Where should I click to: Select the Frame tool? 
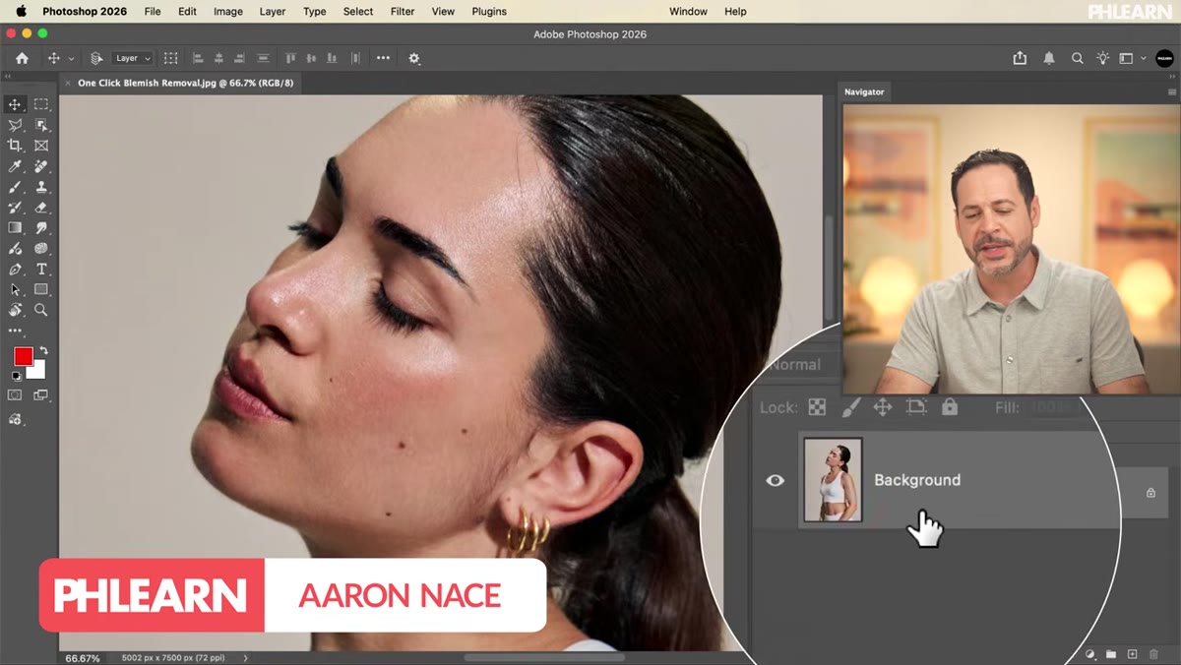pyautogui.click(x=41, y=146)
